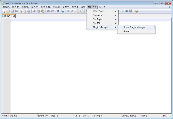Click 'Ln : 1' in status bar
Image resolution: width=173 pixels, height=119 pixels.
point(77,116)
